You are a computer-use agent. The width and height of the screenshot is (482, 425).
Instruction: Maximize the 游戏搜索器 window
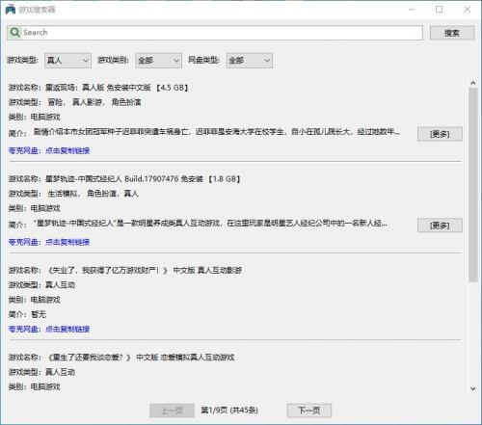[x=440, y=10]
